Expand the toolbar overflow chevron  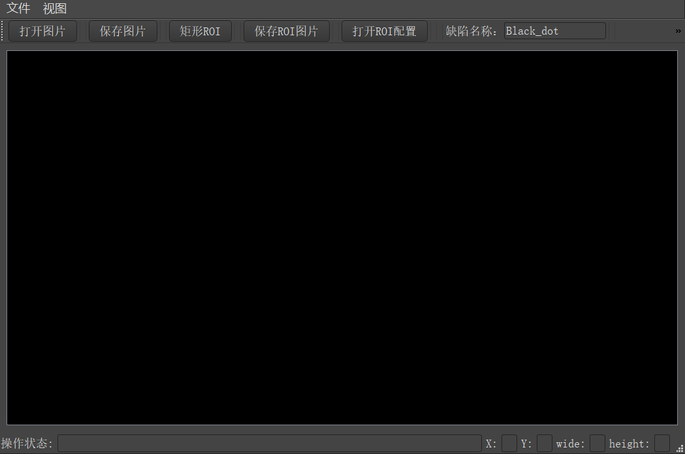678,31
